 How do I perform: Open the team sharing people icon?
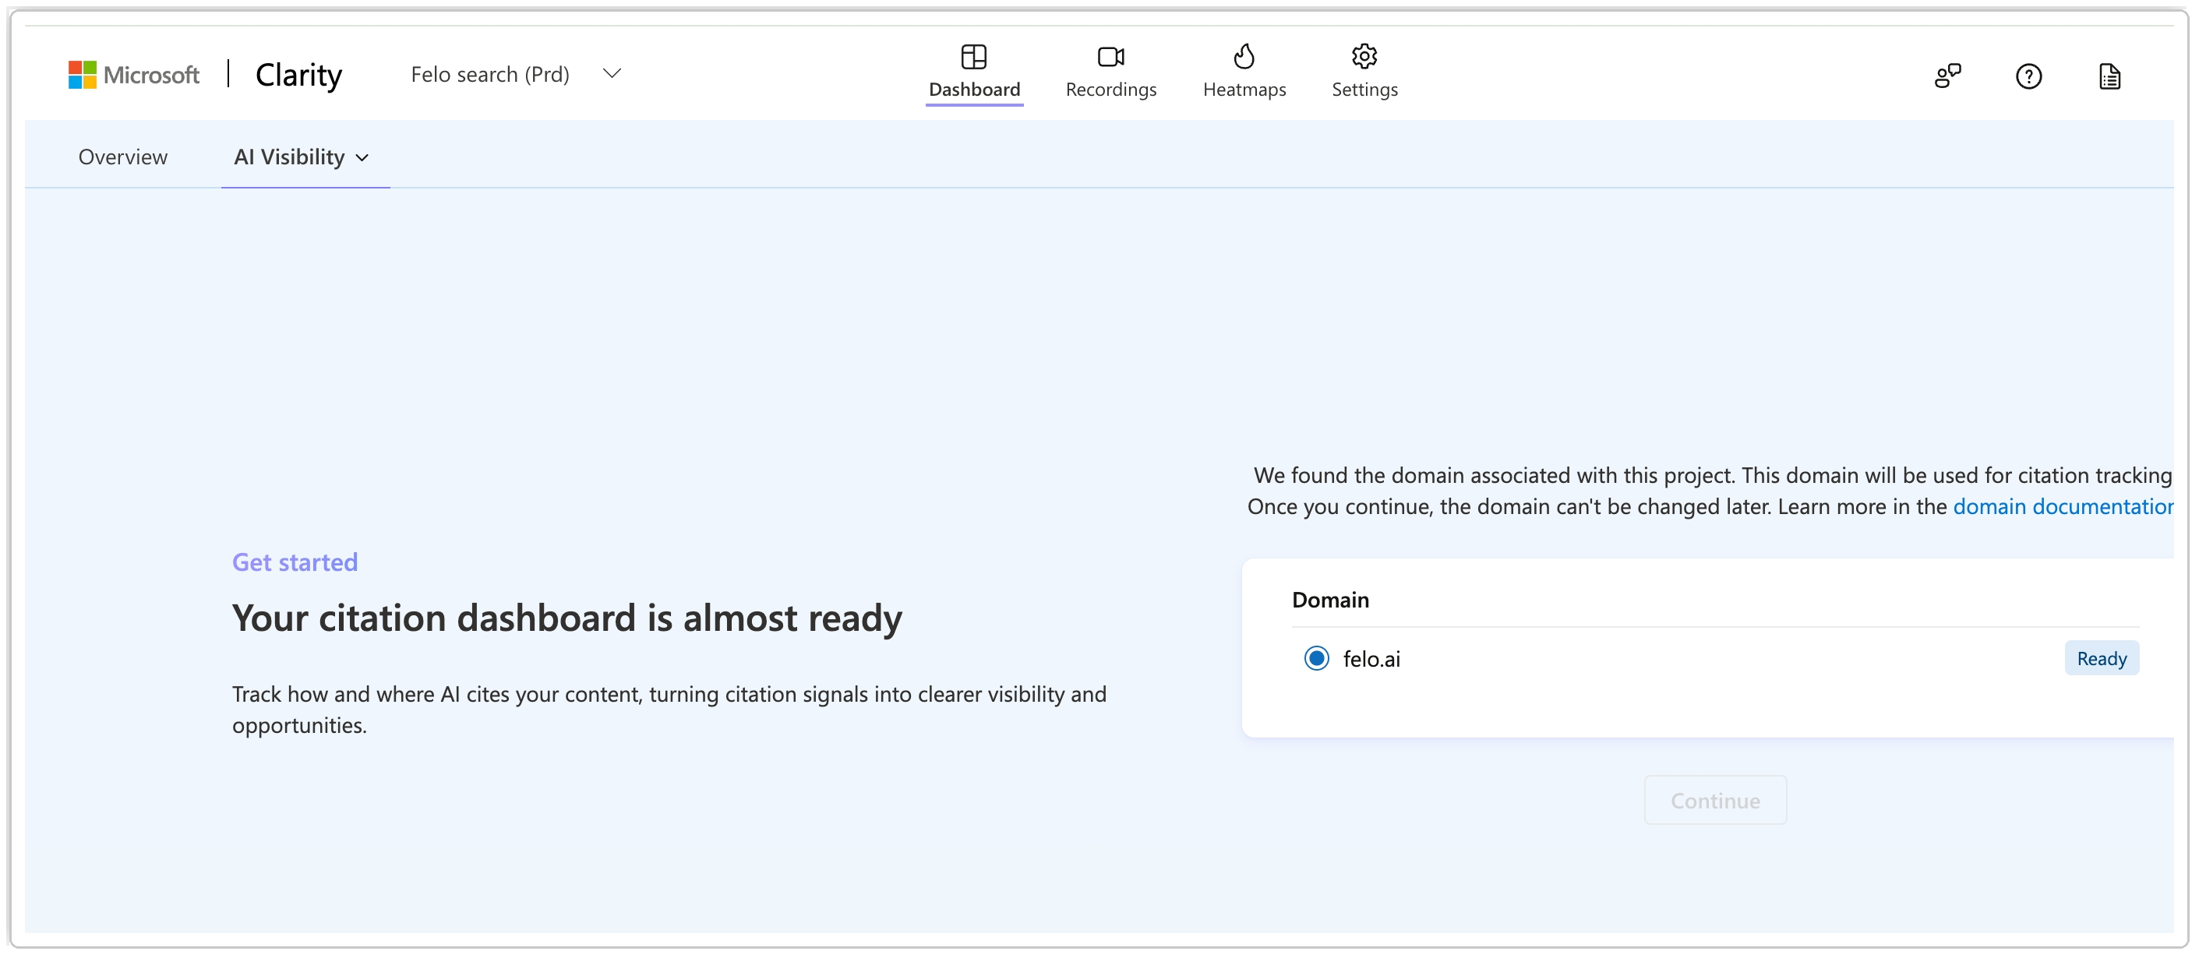(x=1947, y=76)
